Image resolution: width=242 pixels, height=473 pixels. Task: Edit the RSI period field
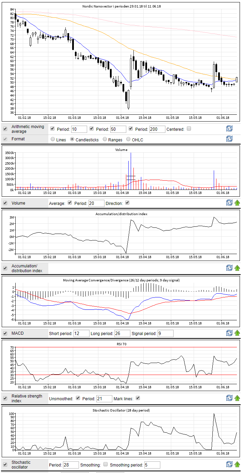tap(104, 399)
